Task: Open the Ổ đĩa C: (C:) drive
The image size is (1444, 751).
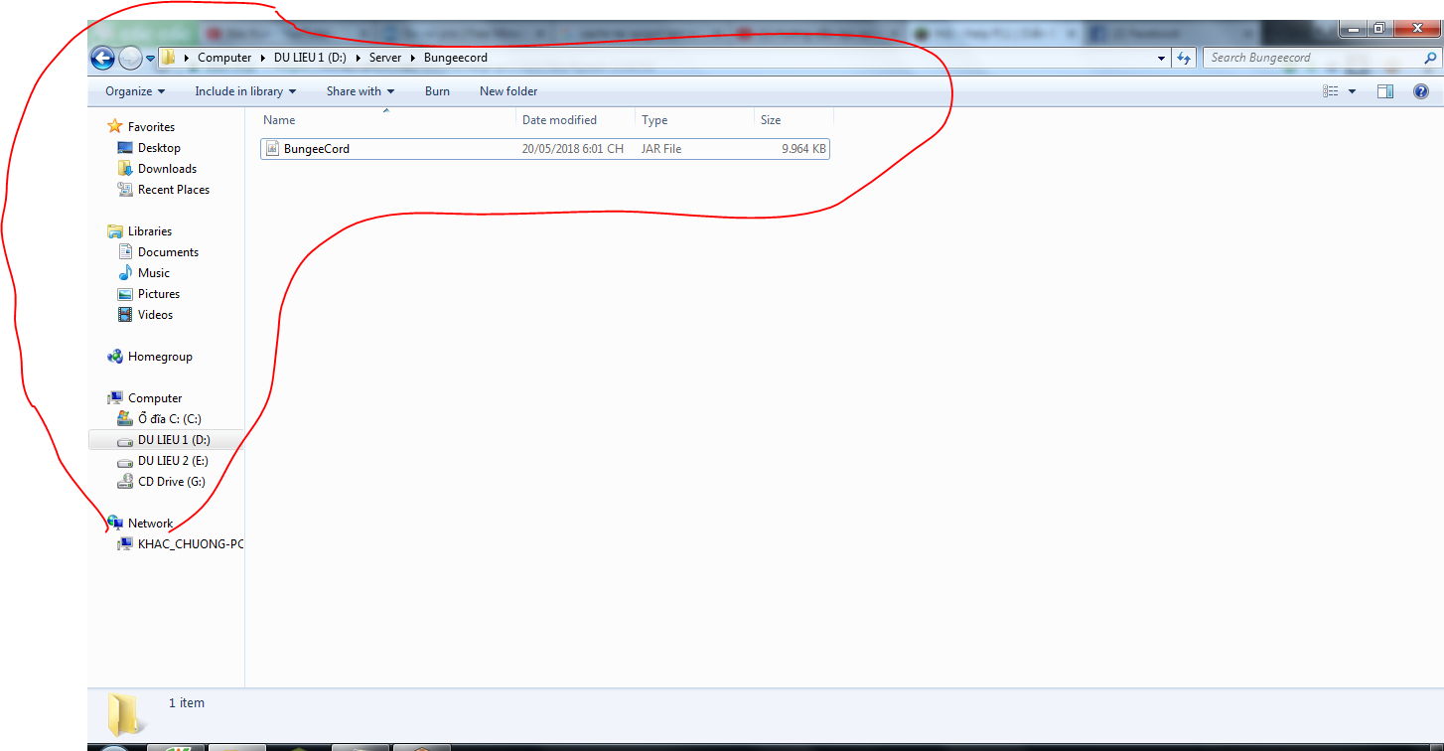Action: (170, 419)
